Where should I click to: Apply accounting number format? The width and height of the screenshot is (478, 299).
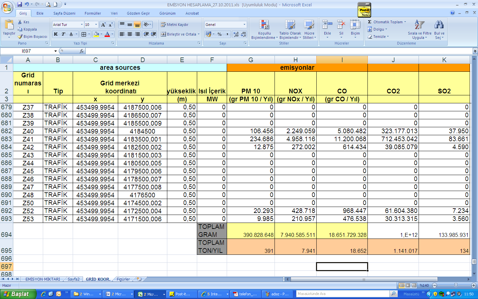tap(208, 34)
